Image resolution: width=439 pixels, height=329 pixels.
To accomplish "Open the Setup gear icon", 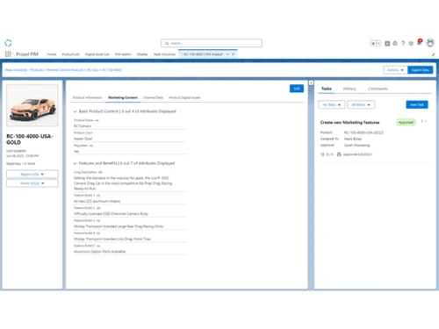I will [x=411, y=43].
